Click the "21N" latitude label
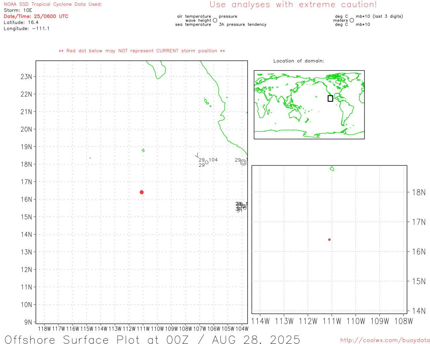This screenshot has height=344, width=430. pyautogui.click(x=27, y=112)
